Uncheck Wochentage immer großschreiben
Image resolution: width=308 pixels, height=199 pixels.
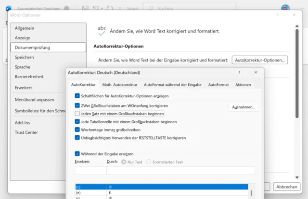click(x=77, y=130)
